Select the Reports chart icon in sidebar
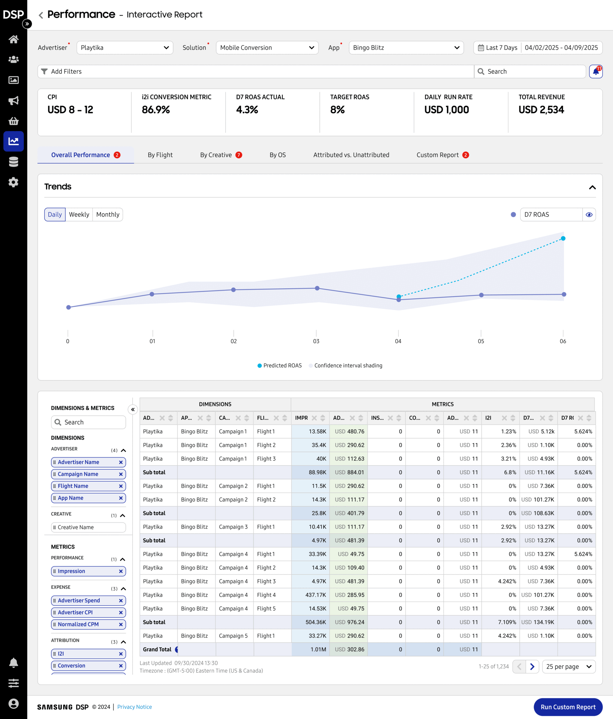The width and height of the screenshot is (613, 719). (x=13, y=141)
